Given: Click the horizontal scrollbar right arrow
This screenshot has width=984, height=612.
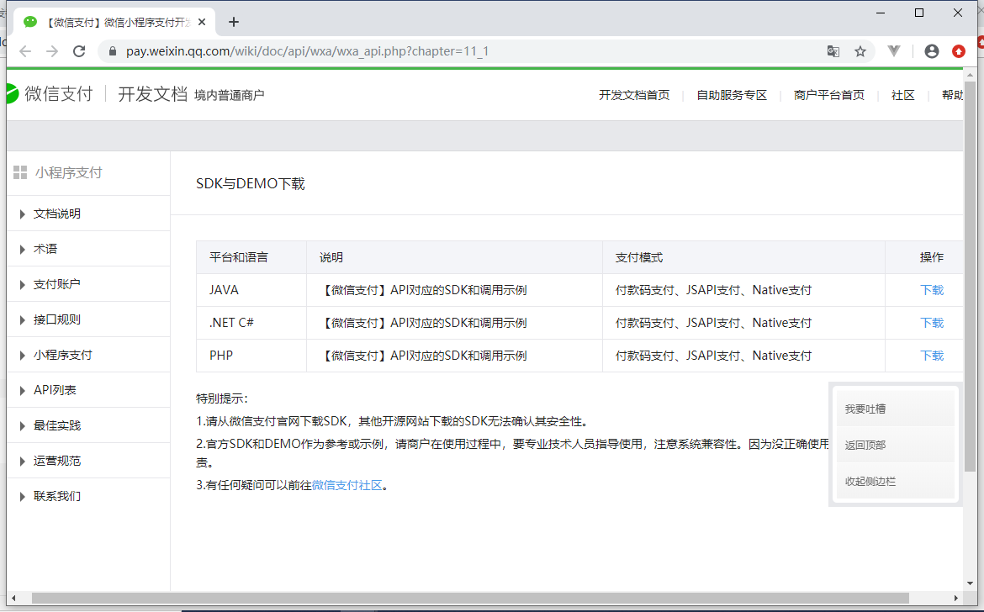Looking at the screenshot, I should [x=955, y=599].
